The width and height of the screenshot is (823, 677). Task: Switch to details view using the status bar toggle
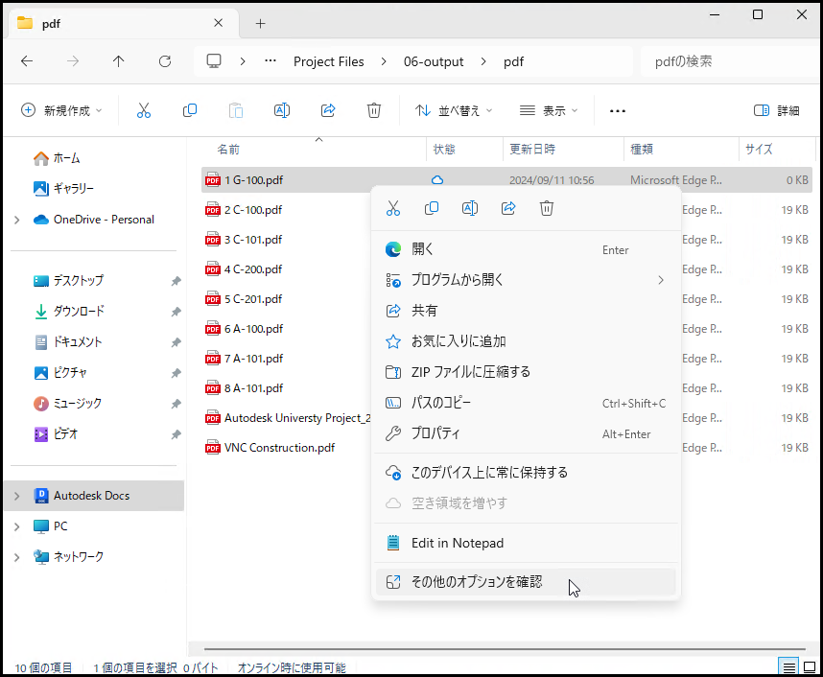788,665
